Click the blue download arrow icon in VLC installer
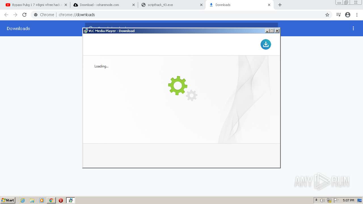This screenshot has width=363, height=204. point(266,44)
